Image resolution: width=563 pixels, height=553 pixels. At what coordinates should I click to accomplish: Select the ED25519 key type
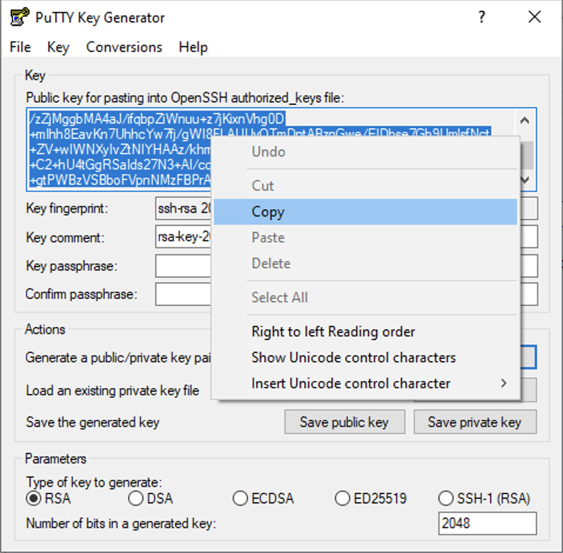(x=343, y=498)
